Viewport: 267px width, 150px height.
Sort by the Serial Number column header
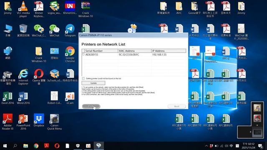pyautogui.click(x=101, y=51)
